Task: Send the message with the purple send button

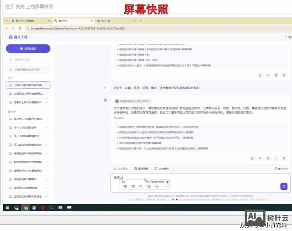Action: (284, 186)
